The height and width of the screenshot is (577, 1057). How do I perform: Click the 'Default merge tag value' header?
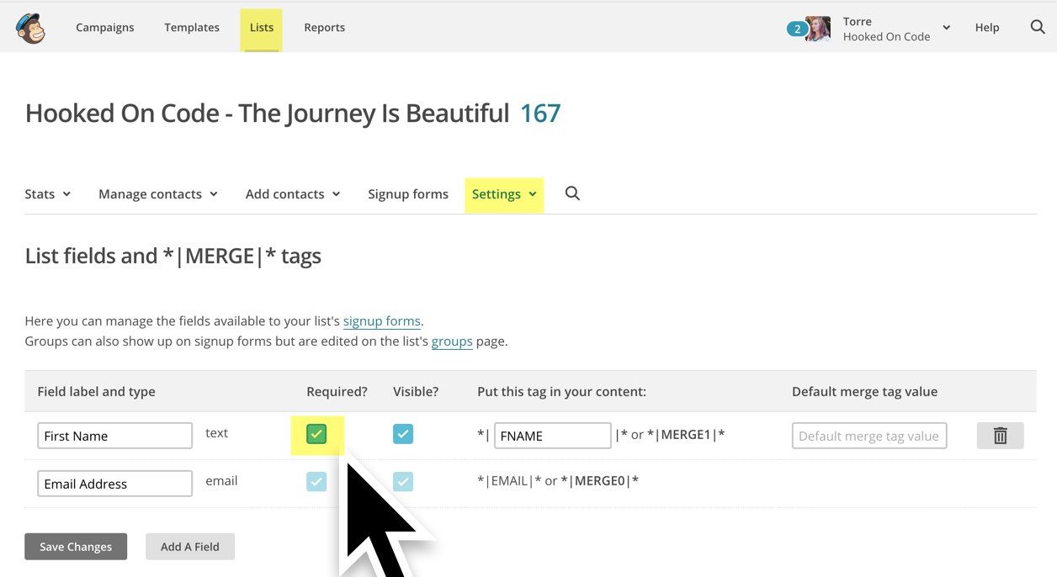pos(864,392)
